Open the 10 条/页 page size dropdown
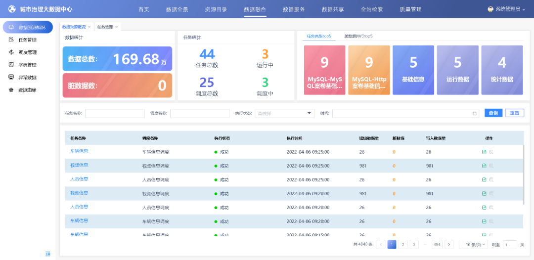 pyautogui.click(x=474, y=244)
